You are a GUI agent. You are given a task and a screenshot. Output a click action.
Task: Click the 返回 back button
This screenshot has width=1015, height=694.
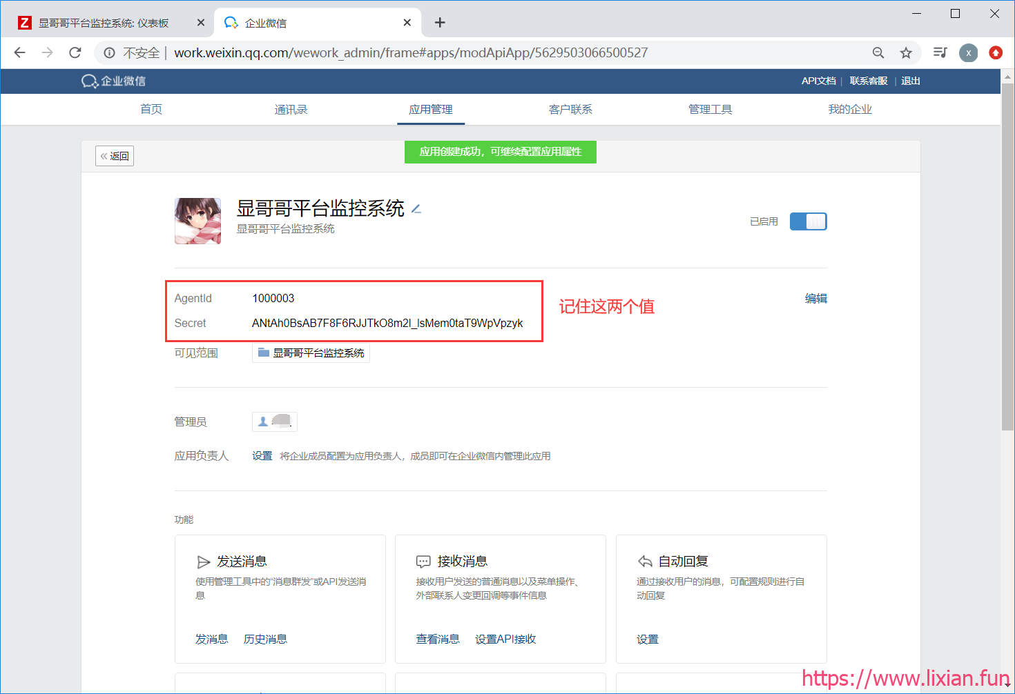115,156
